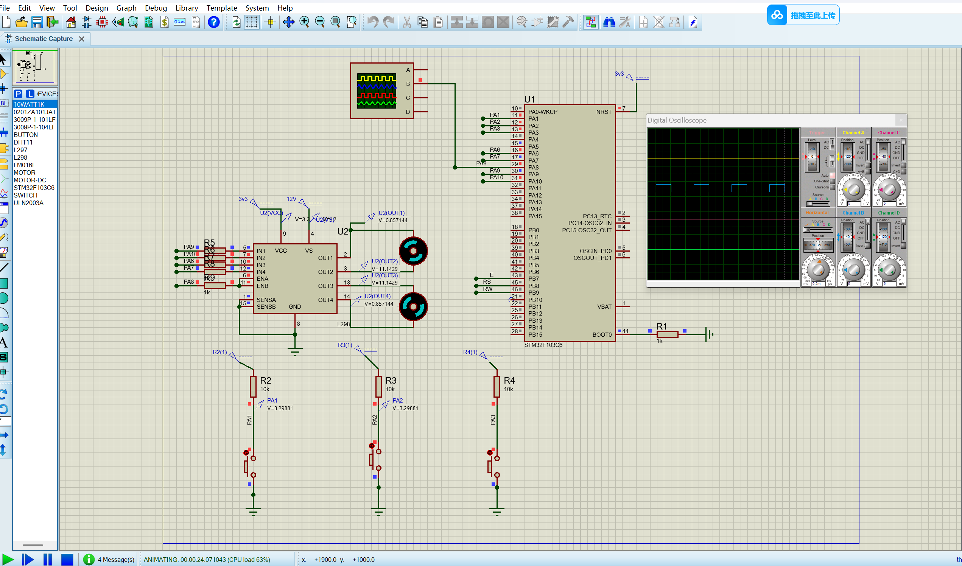962x566 pixels.
Task: Click the Stop simulation button
Action: [67, 560]
